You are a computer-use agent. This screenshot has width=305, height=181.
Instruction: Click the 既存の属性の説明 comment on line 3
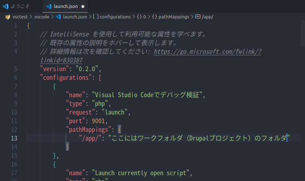point(108,43)
